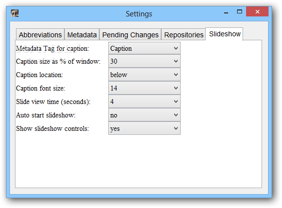Close the Settings window
The height and width of the screenshot is (208, 282).
click(258, 11)
